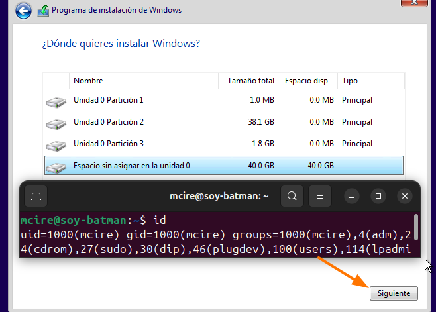Click the Windows setup program icon

(x=43, y=11)
